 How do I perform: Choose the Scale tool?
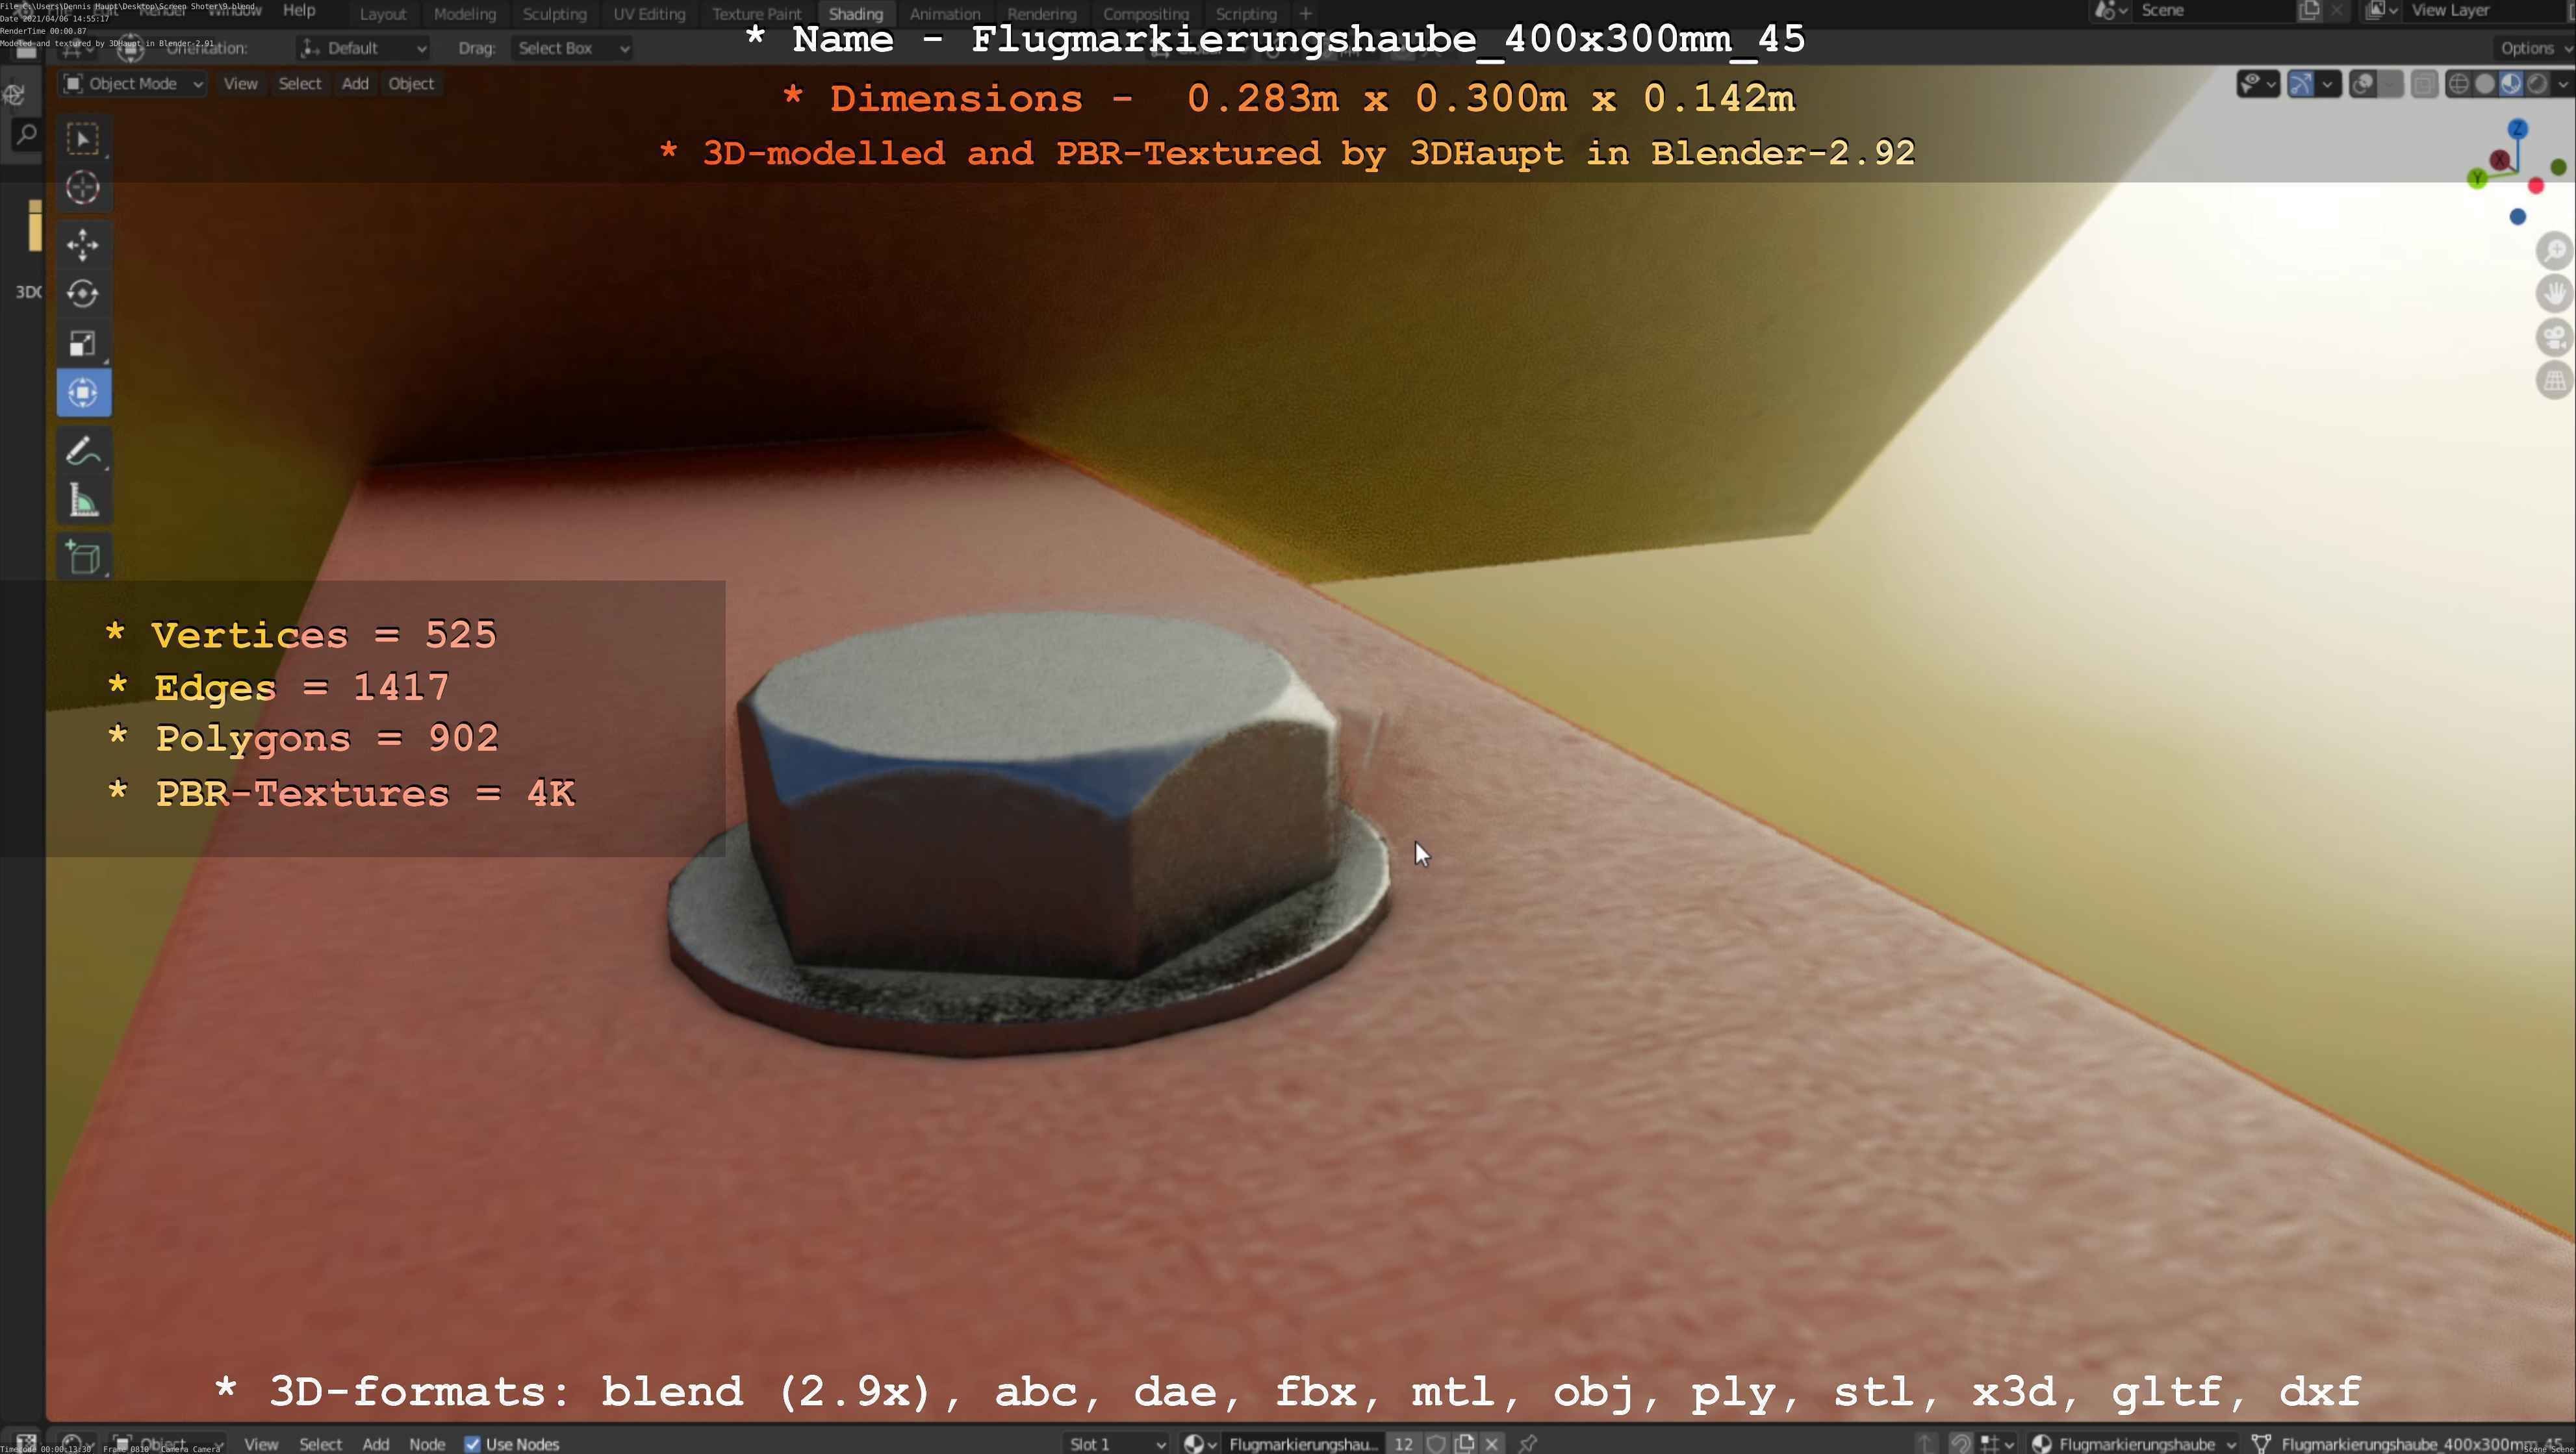tap(82, 344)
